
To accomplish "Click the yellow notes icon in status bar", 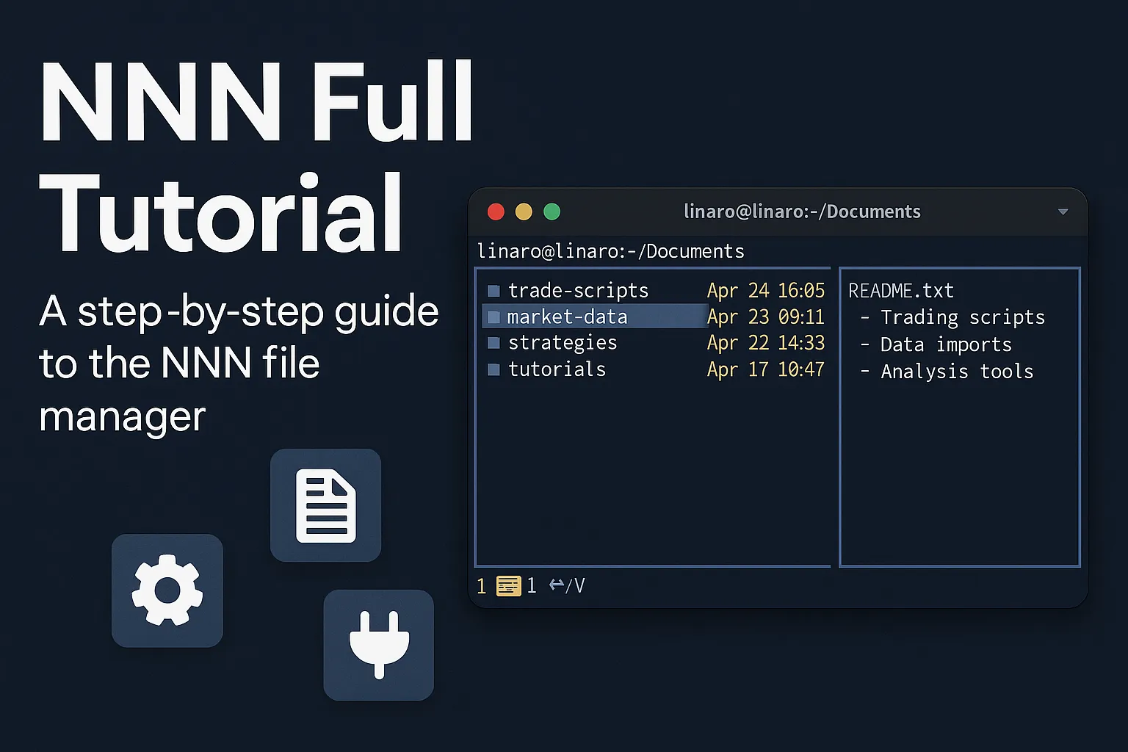I will point(508,586).
